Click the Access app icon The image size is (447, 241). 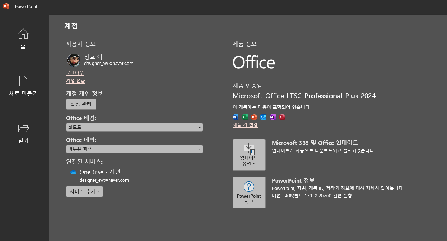(282, 117)
